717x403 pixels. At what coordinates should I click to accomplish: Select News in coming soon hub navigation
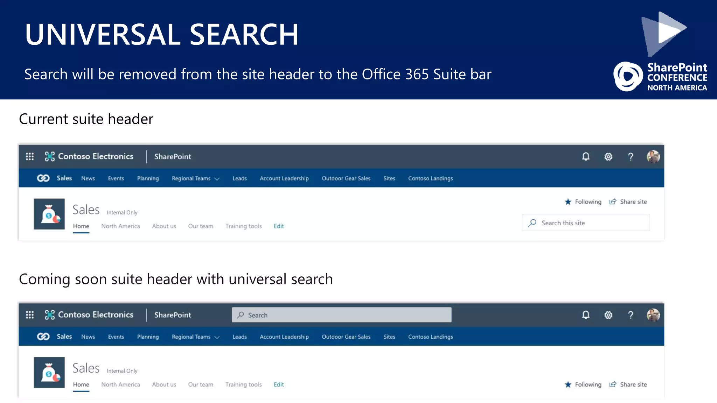(x=88, y=337)
